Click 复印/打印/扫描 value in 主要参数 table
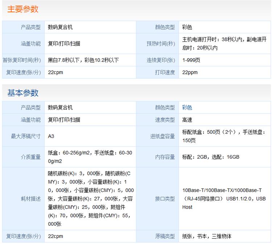Screen dimensions: 272x246 (64, 43)
